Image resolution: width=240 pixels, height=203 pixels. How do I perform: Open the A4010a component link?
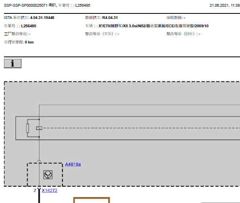pos(73,164)
